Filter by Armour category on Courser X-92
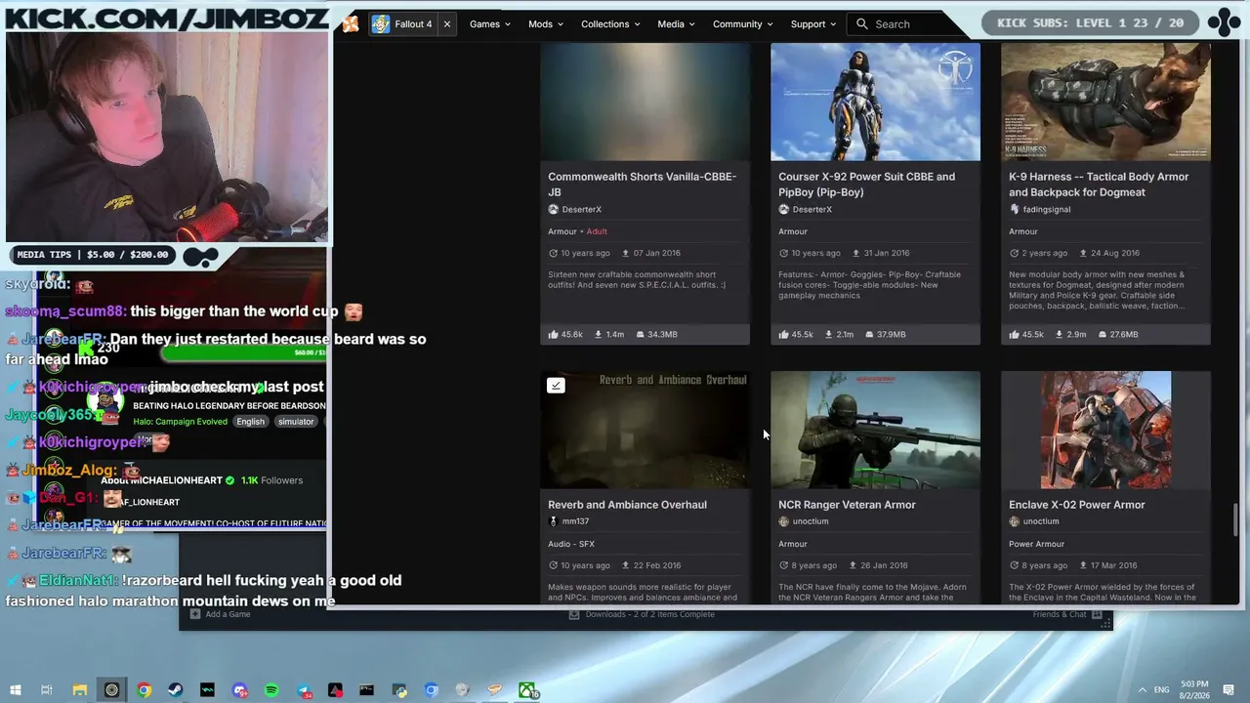Viewport: 1250px width, 703px height. click(x=793, y=232)
